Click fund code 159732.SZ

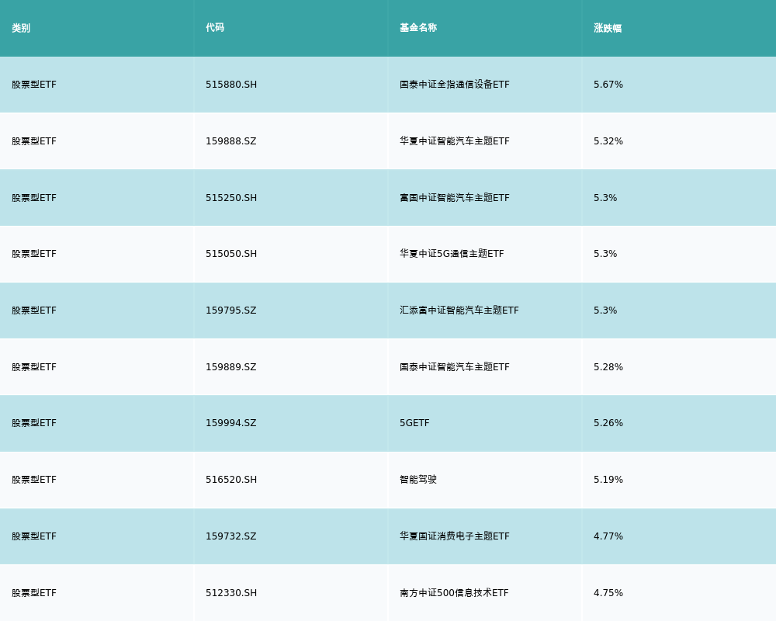coord(230,536)
